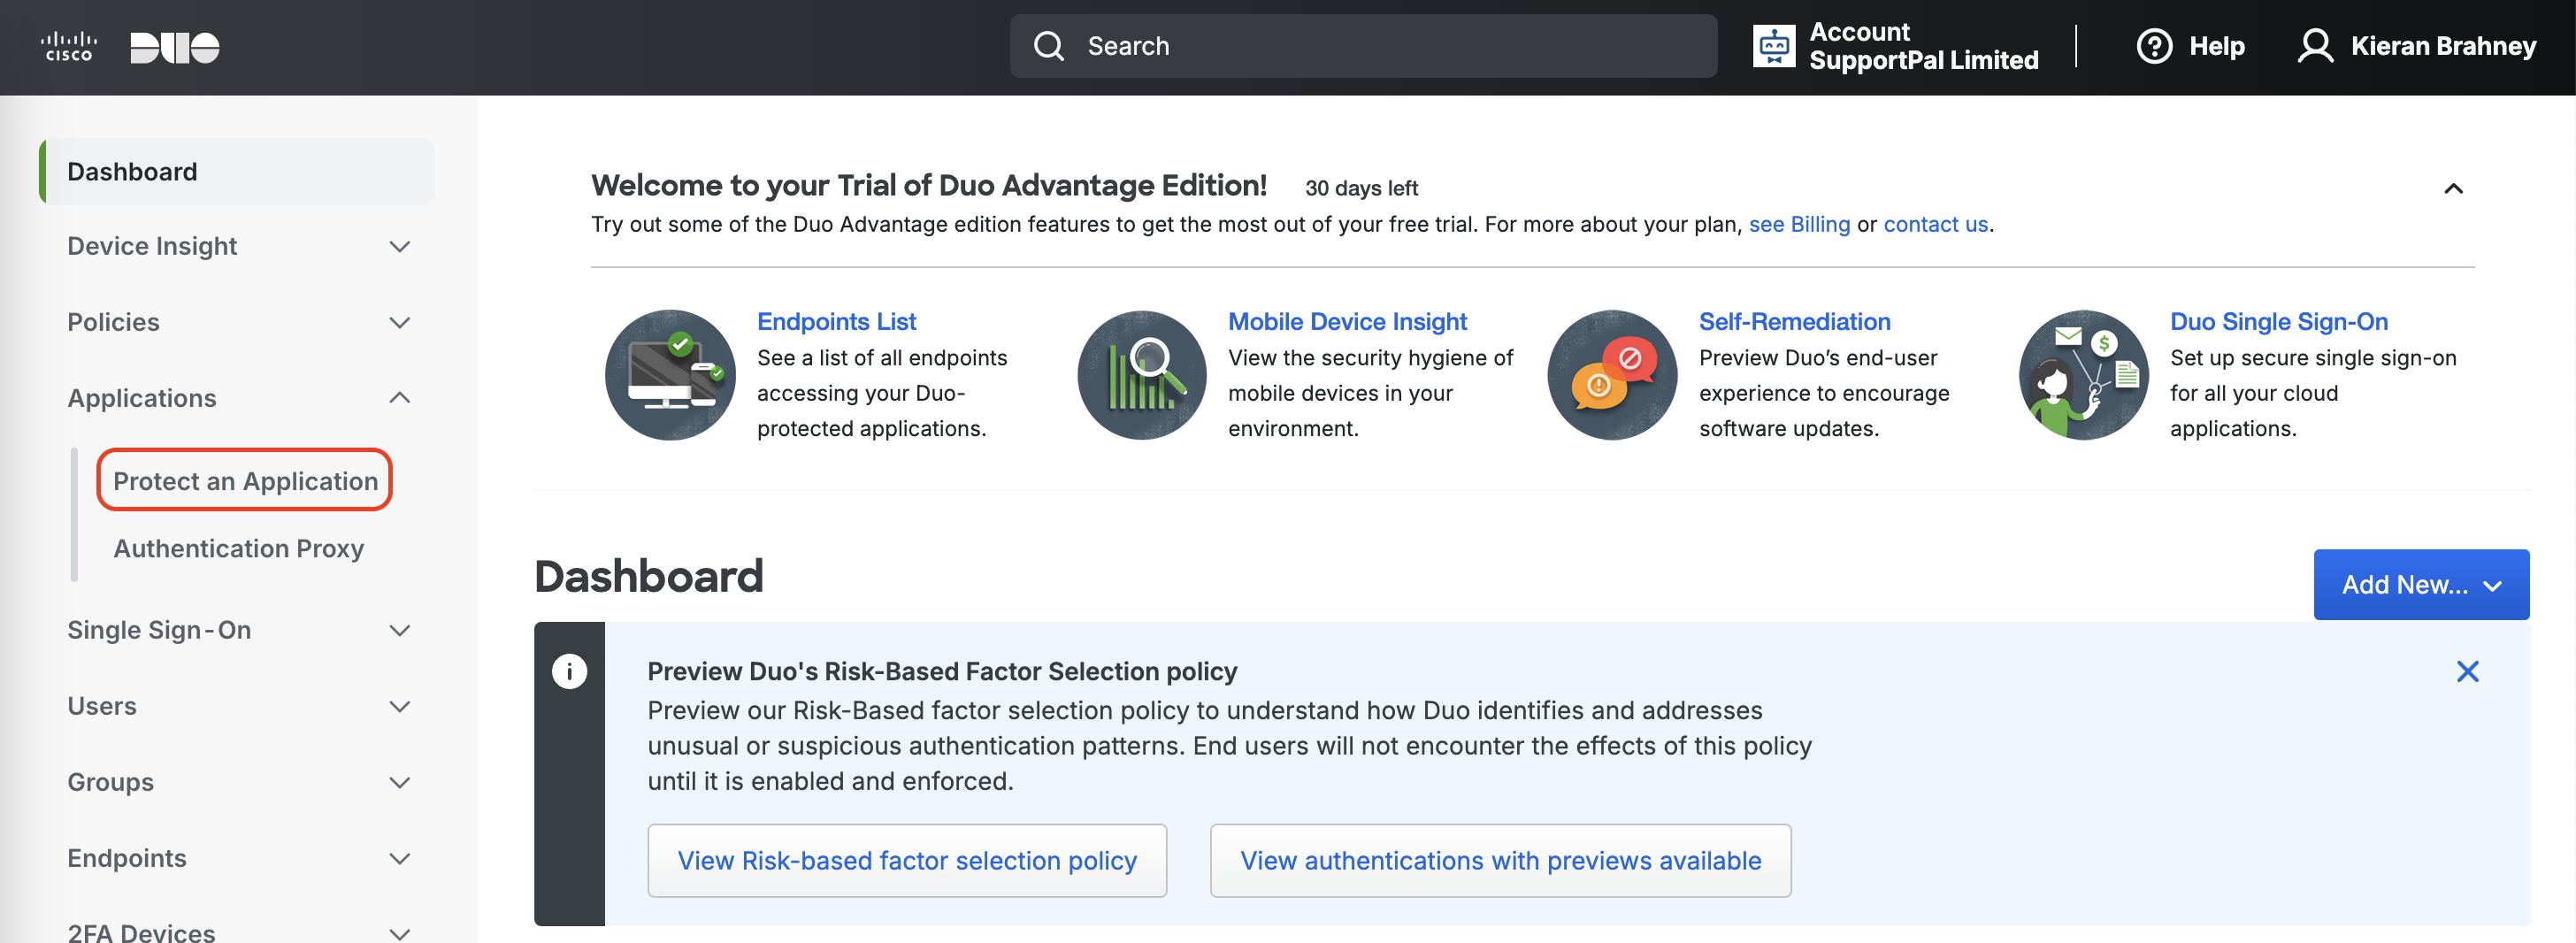Click View Risk-based factor selection policy
The image size is (2576, 943).
907,860
